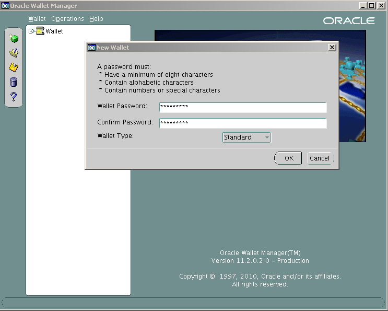Click the 'Have a minimum of eight characters' text
This screenshot has height=311, width=388.
159,75
